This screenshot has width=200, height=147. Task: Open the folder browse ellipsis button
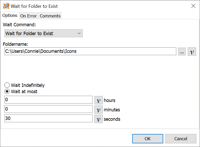point(182,52)
